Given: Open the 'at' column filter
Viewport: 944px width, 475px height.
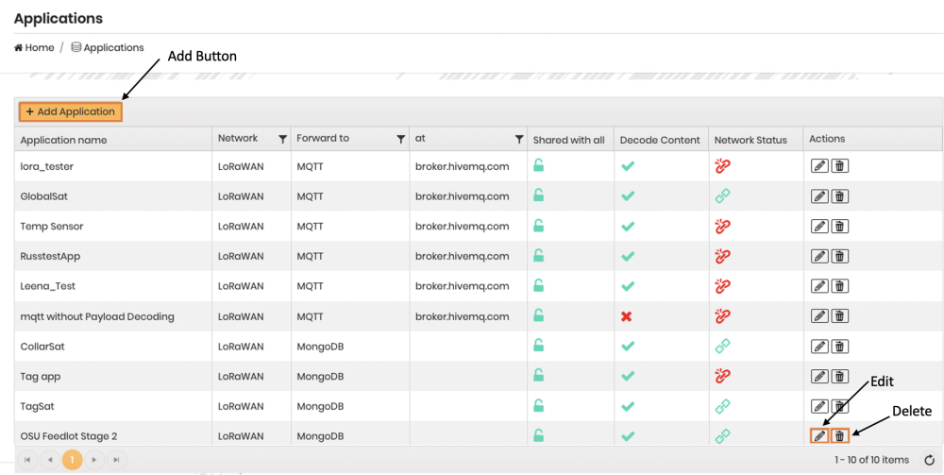Looking at the screenshot, I should coord(518,139).
